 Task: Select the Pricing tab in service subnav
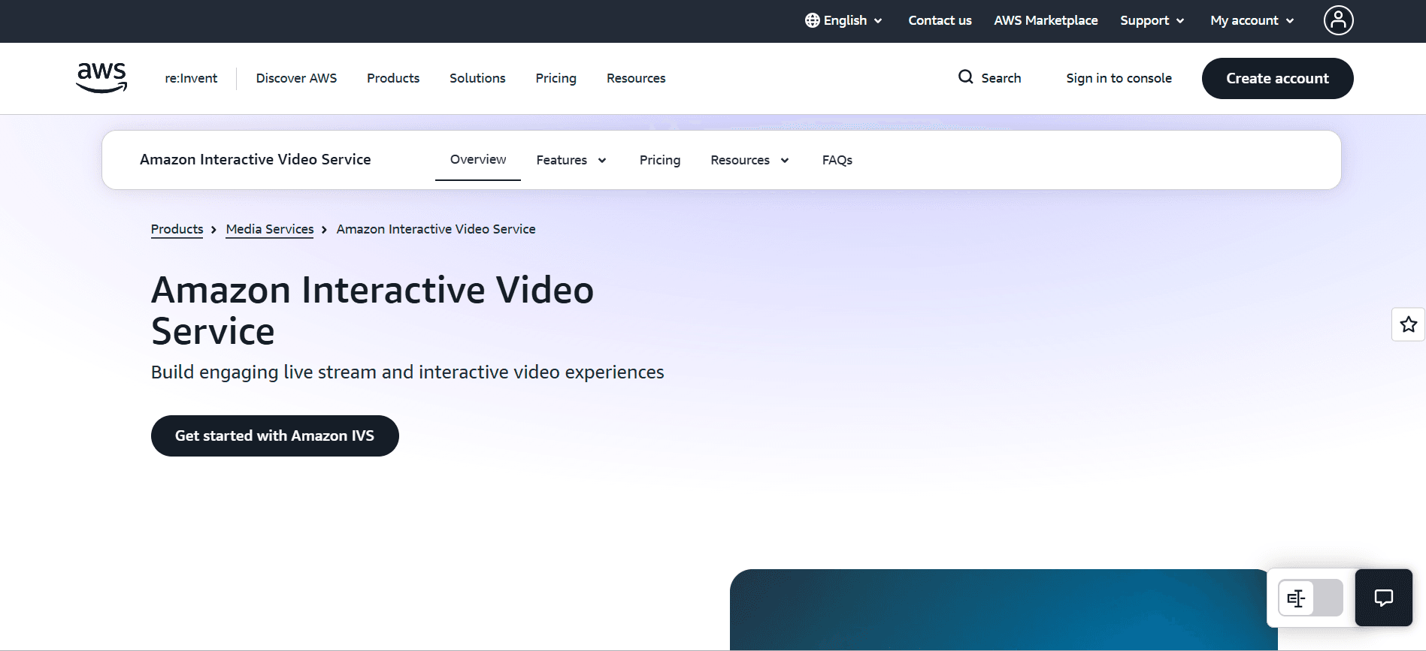tap(660, 160)
